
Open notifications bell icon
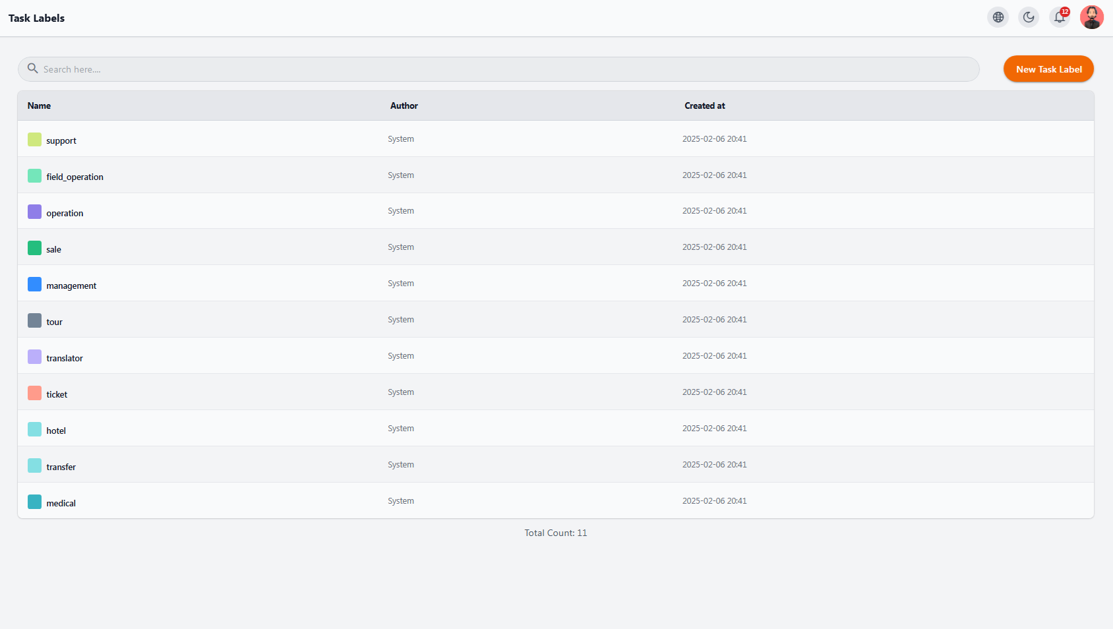pyautogui.click(x=1060, y=17)
